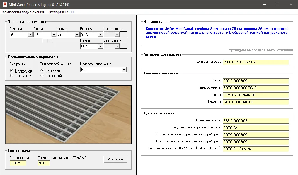The height and width of the screenshot is (175, 298).
Task: Click the Защитная панель article field
Action: point(256,121)
